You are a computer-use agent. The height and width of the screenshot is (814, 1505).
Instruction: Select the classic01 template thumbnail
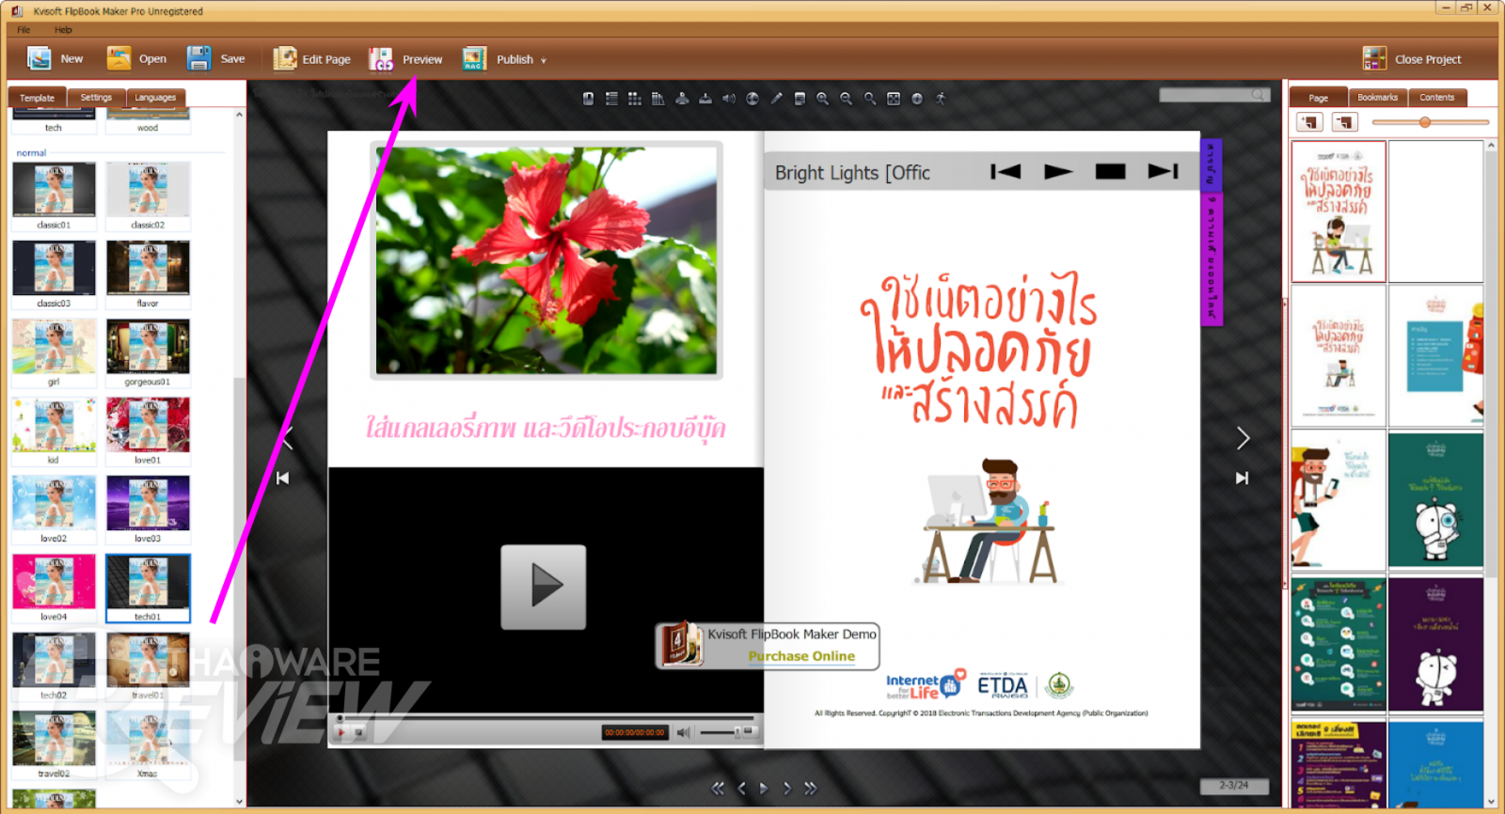pos(54,190)
